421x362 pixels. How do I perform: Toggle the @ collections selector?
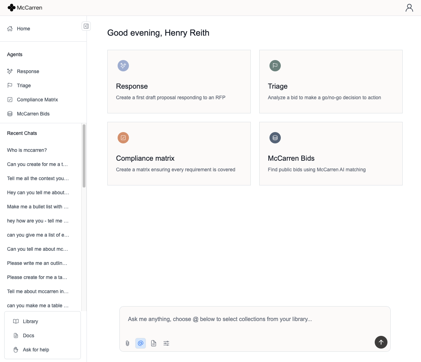click(x=141, y=343)
